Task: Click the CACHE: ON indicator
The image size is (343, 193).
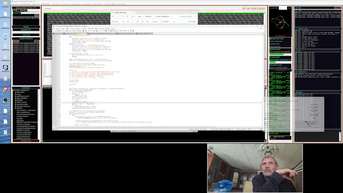Action: click(26, 35)
